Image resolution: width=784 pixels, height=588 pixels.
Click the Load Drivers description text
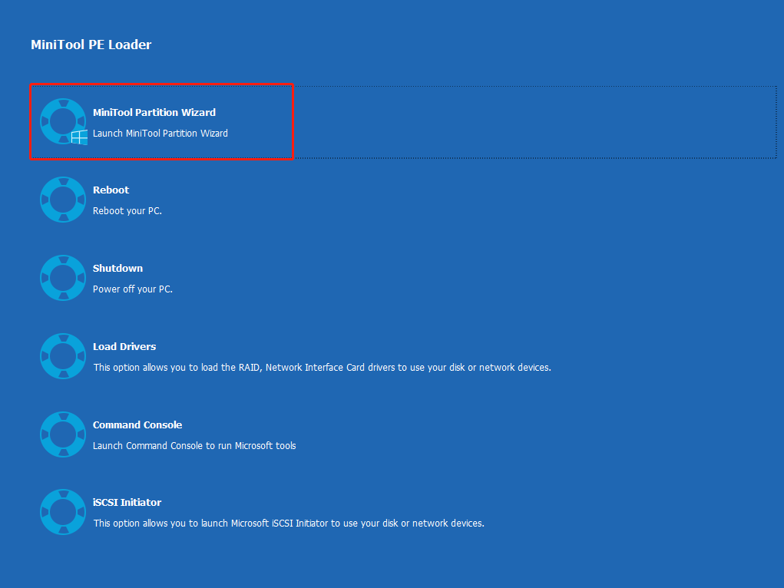[x=322, y=367]
